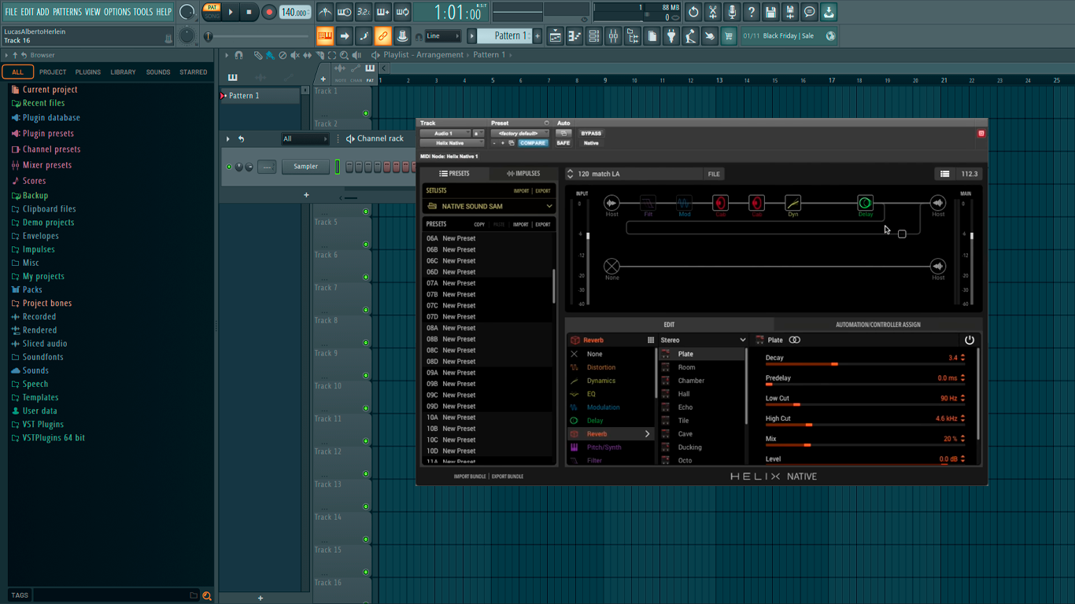Click the FILE button beside preset name
The height and width of the screenshot is (604, 1075).
[714, 174]
